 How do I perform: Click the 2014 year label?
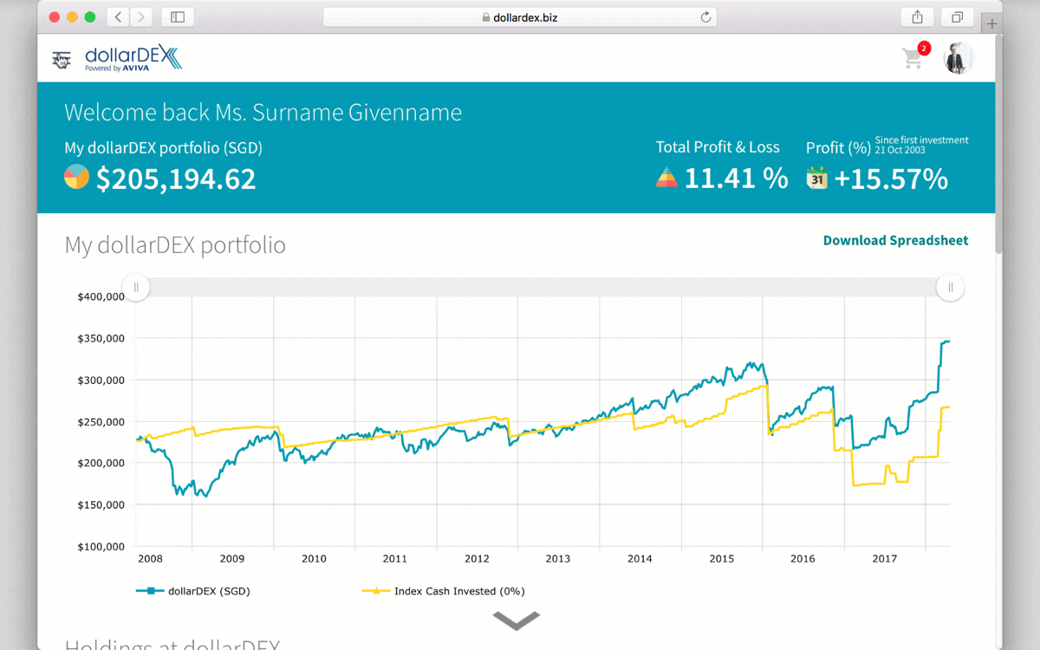pos(640,559)
